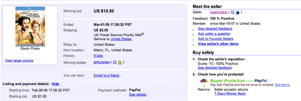Viewport: 301px width, 101px height.
Task: Open bidder's feedback score 12
Action: 114,62
